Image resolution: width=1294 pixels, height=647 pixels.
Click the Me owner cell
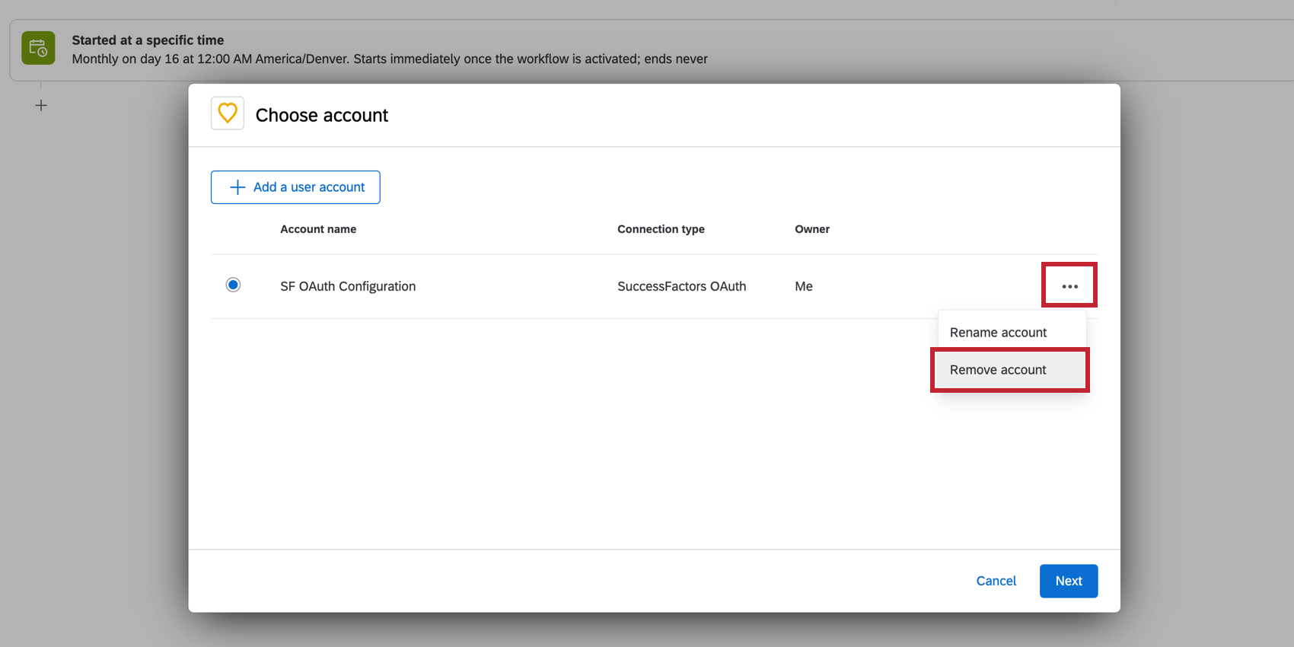(x=804, y=286)
